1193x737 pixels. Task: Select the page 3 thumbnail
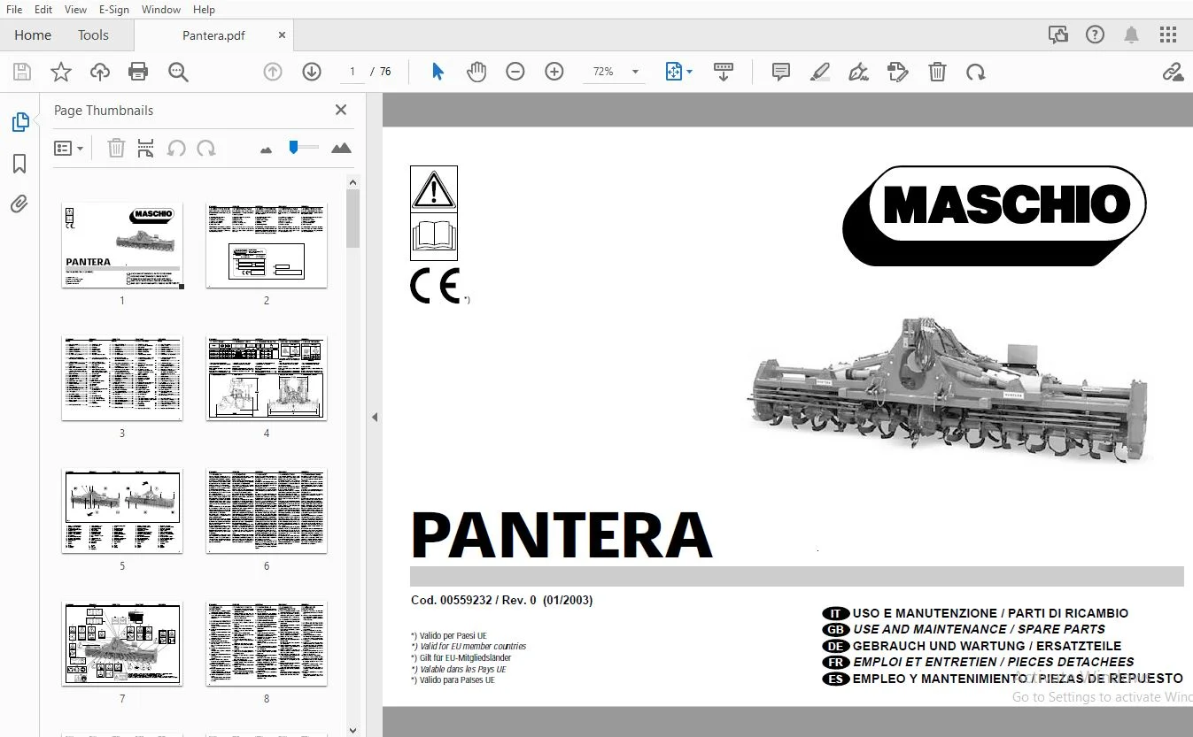(122, 378)
